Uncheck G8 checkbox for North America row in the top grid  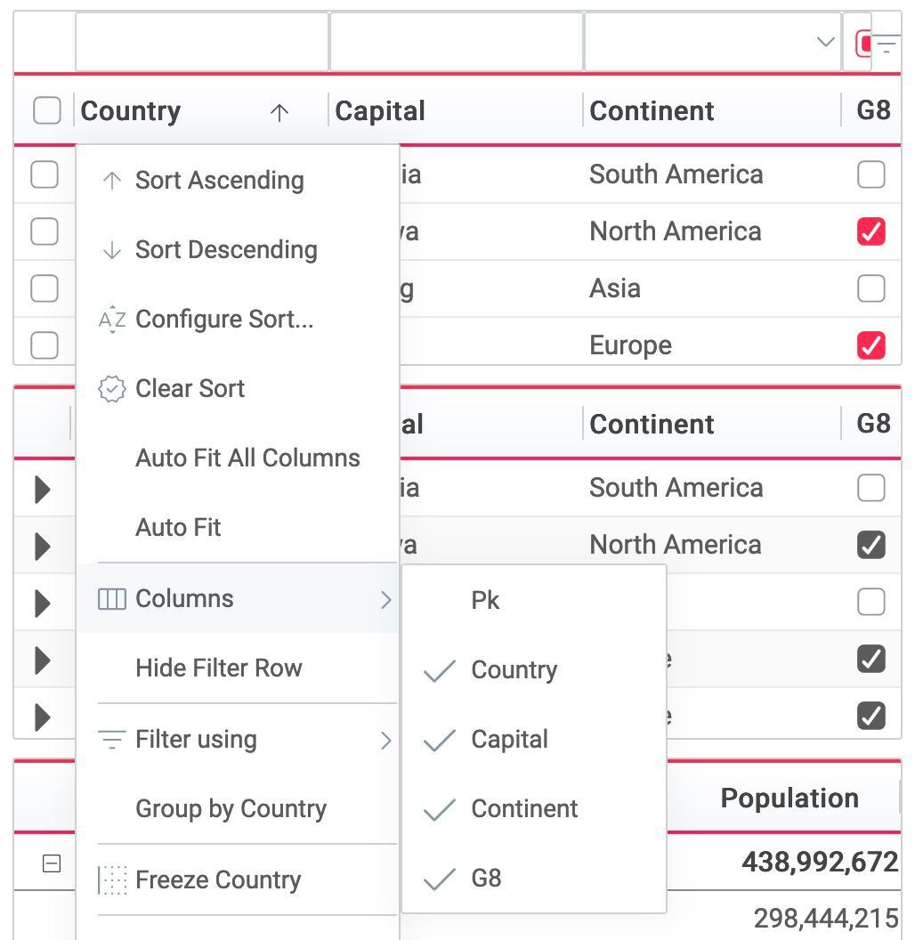point(870,231)
